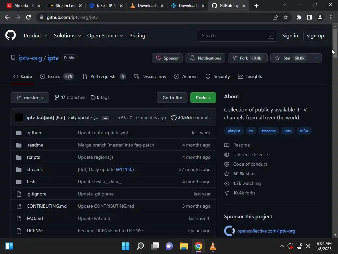Open the Chrome profile avatar icon
This screenshot has height=254, width=338.
click(x=320, y=17)
